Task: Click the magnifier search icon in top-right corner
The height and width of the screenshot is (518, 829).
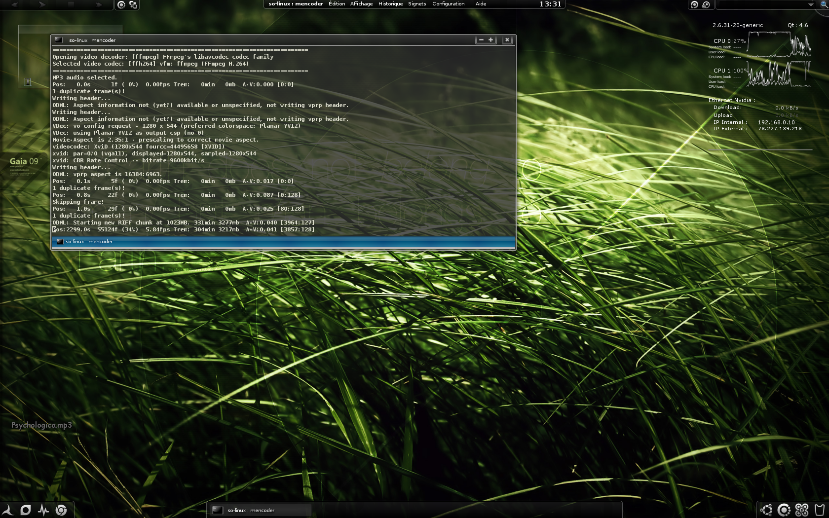Action: [x=823, y=4]
